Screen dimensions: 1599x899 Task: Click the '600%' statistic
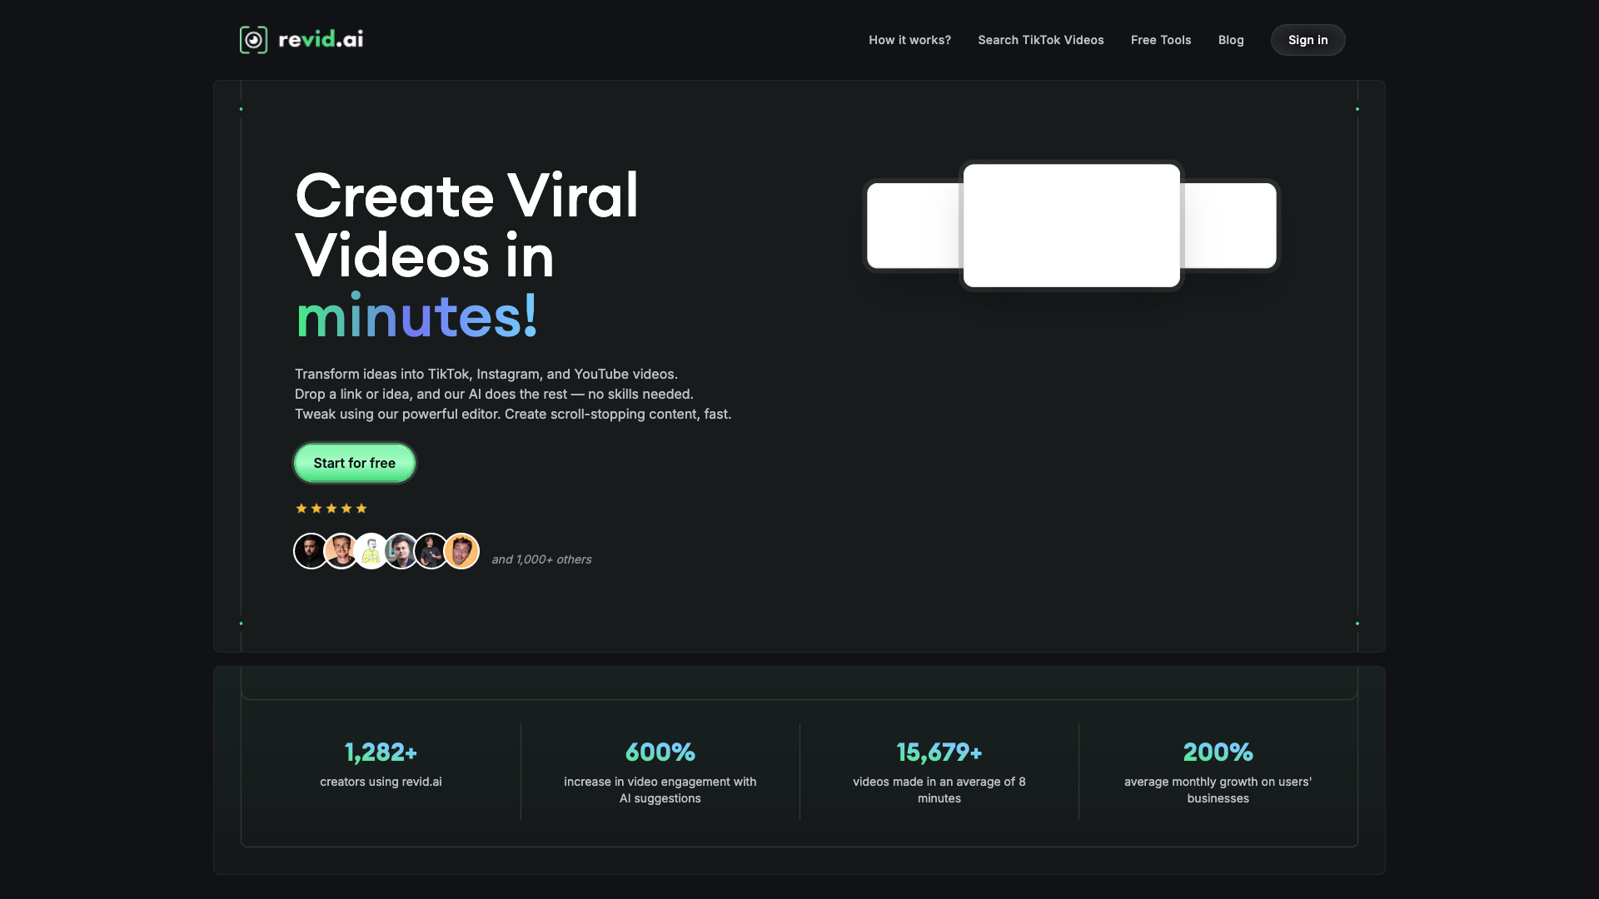coord(660,752)
